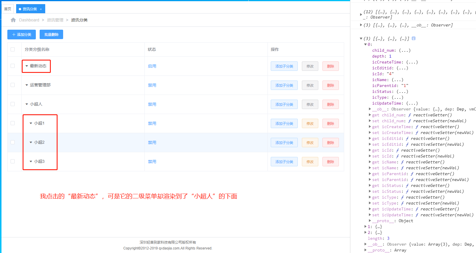Delete the 小超1 subcategory
The image size is (476, 253).
(x=331, y=123)
